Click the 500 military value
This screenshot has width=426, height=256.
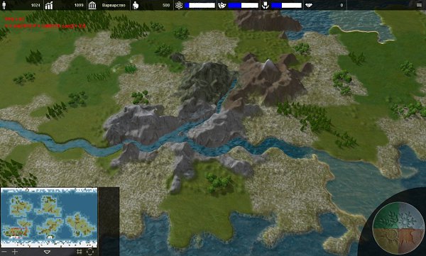[x=166, y=5]
